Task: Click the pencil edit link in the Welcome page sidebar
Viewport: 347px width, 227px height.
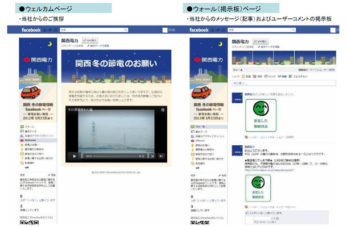Action: [52, 175]
